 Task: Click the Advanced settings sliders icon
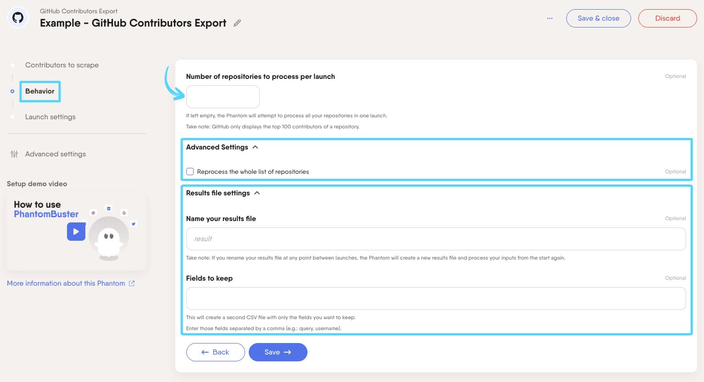point(14,154)
